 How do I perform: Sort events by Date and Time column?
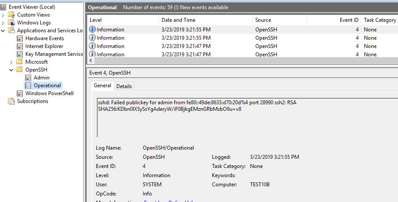[206, 20]
